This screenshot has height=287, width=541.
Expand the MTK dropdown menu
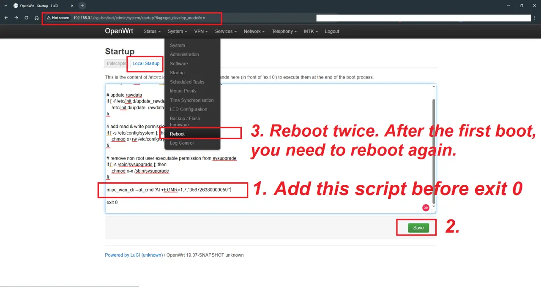pyautogui.click(x=311, y=31)
